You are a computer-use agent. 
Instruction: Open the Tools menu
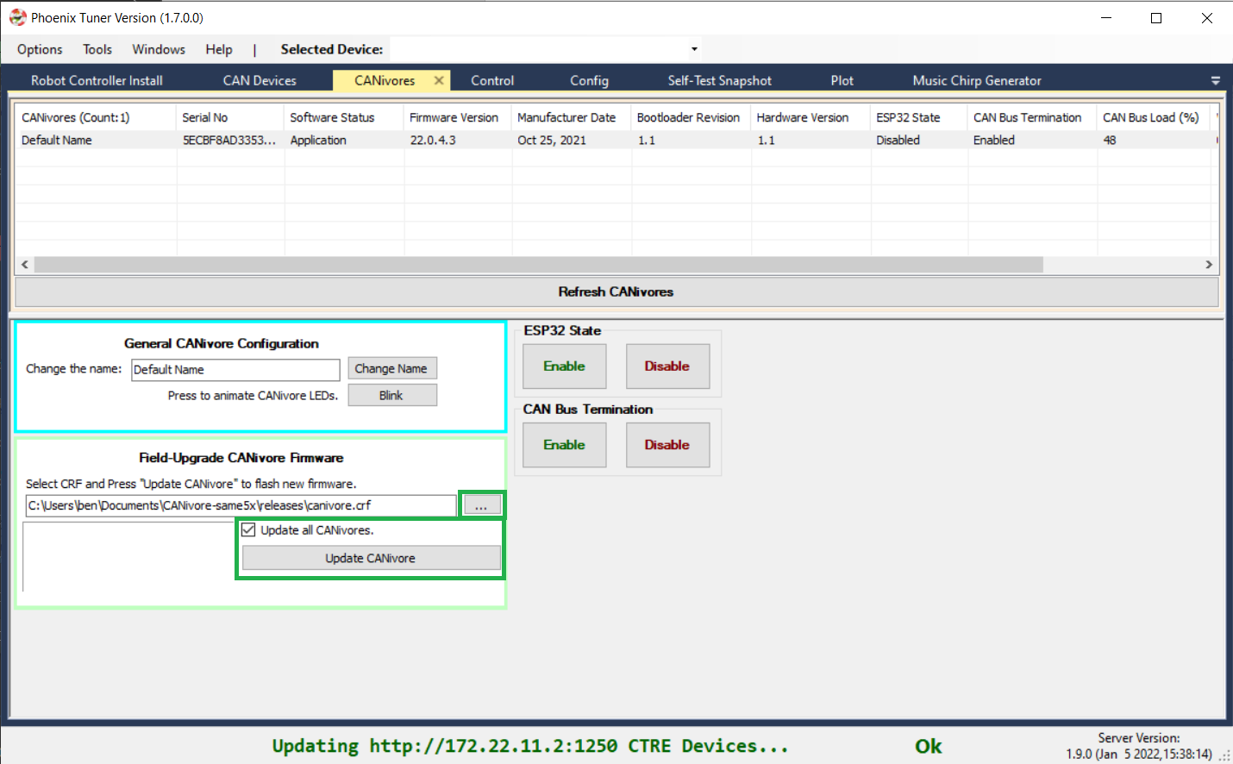click(x=97, y=49)
